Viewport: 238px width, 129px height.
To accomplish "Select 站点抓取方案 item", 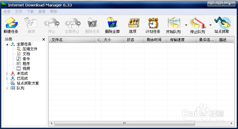I will coord(28,83).
